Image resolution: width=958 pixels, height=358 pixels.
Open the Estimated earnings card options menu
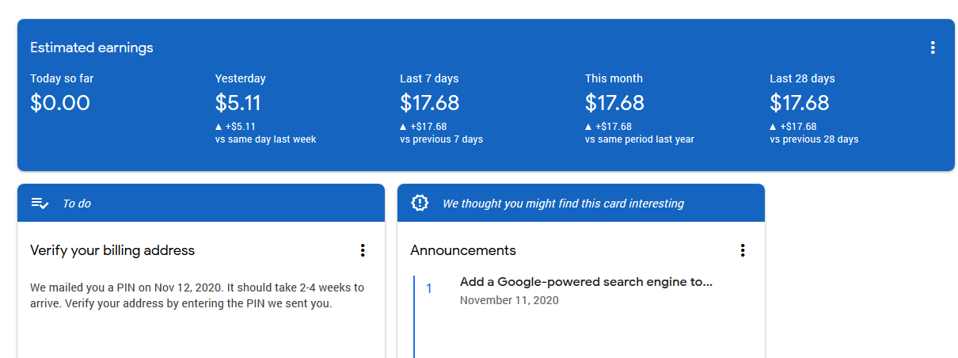933,48
